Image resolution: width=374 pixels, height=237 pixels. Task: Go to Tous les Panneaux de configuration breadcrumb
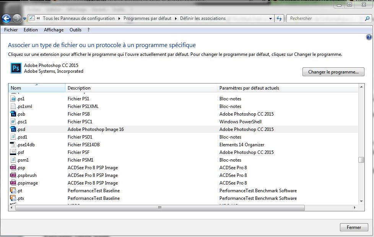coord(79,18)
